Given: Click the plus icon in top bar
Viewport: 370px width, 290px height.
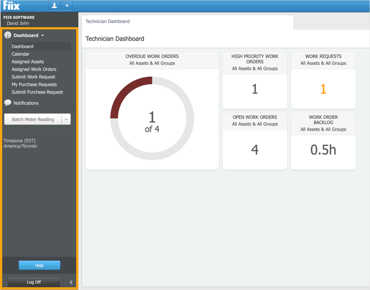Looking at the screenshot, I should click(67, 5).
